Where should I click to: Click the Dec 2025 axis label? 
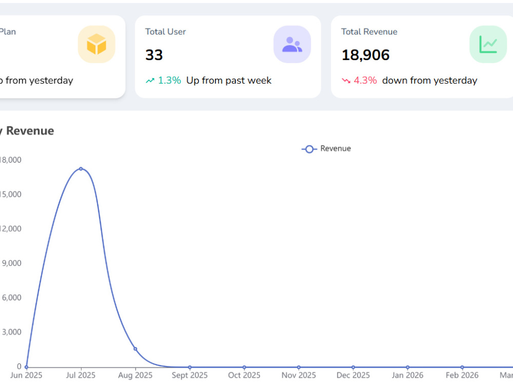[353, 375]
